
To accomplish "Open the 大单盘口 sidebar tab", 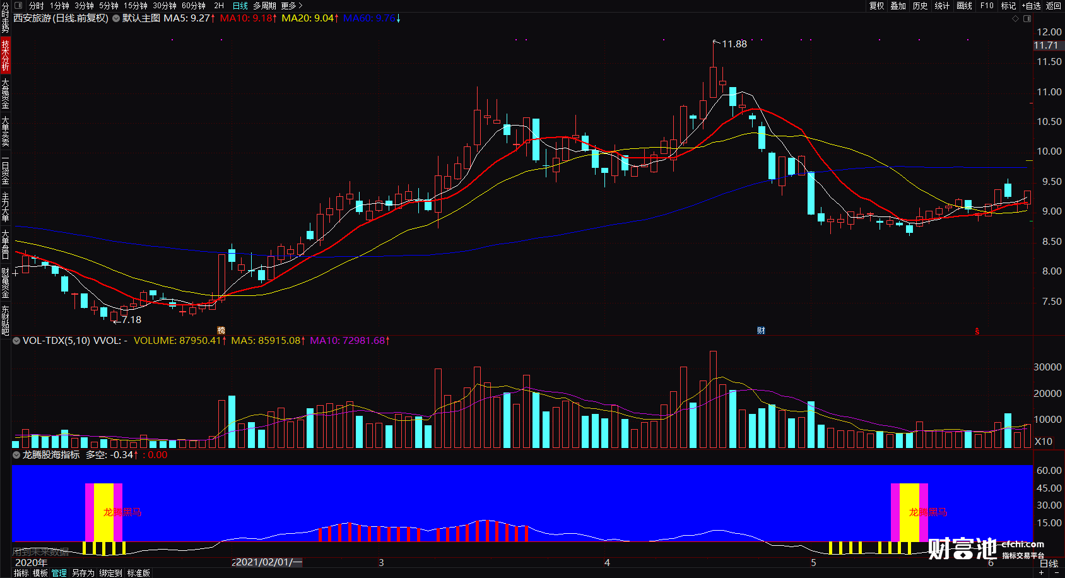I will tap(5, 244).
